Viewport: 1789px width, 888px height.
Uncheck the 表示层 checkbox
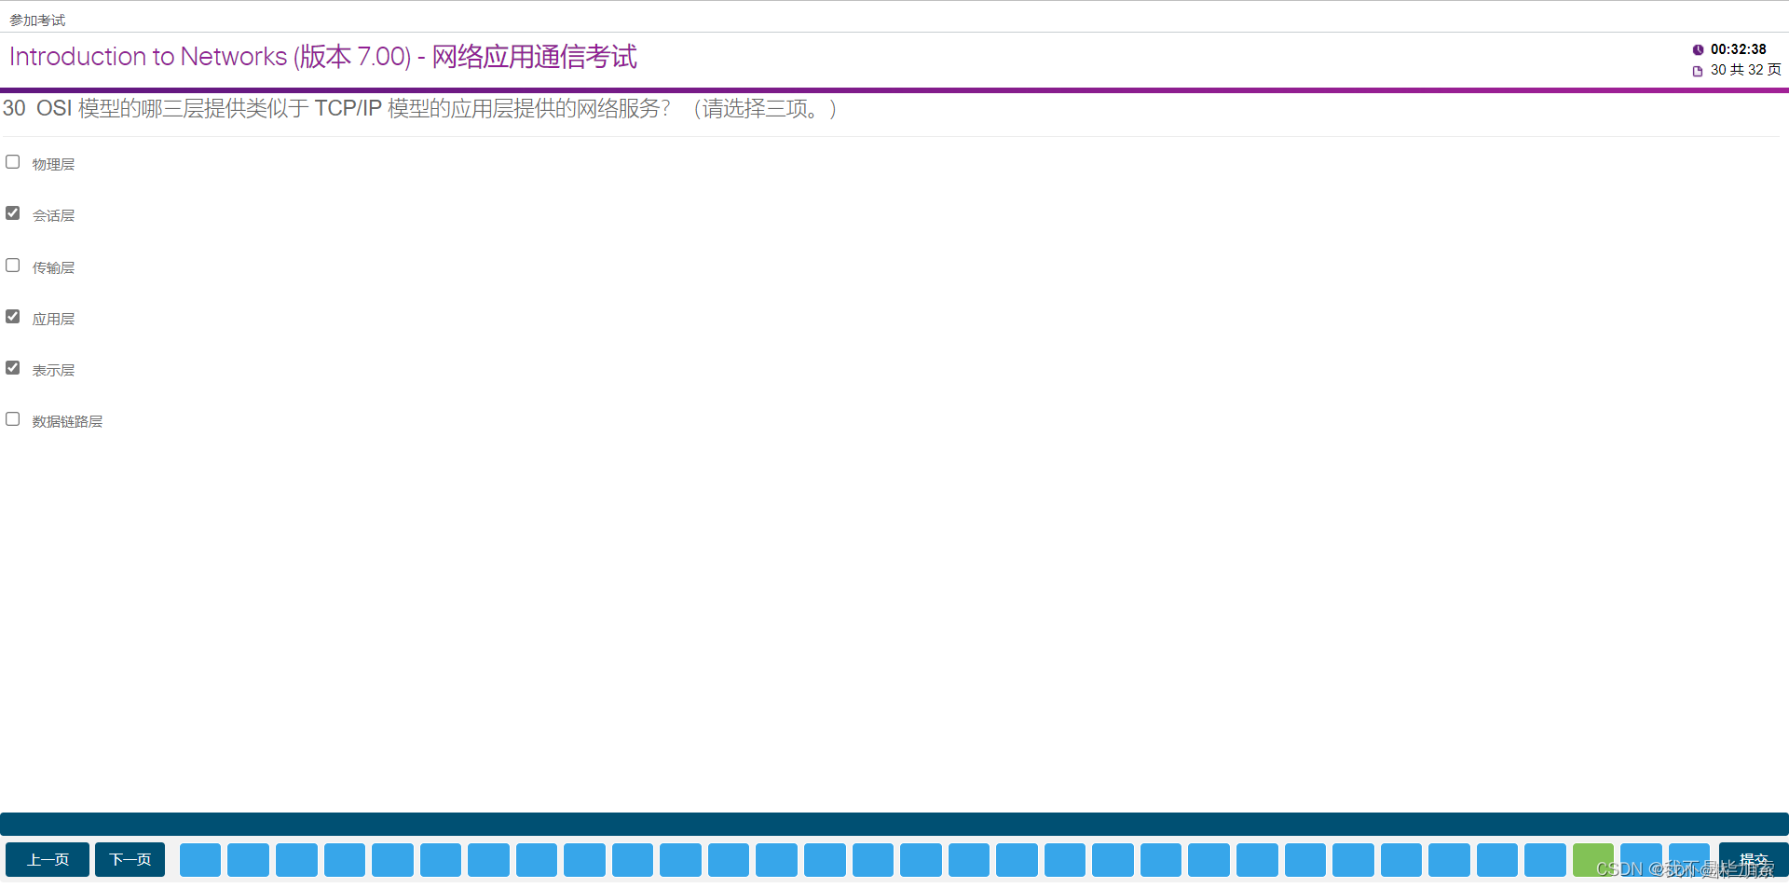[13, 368]
